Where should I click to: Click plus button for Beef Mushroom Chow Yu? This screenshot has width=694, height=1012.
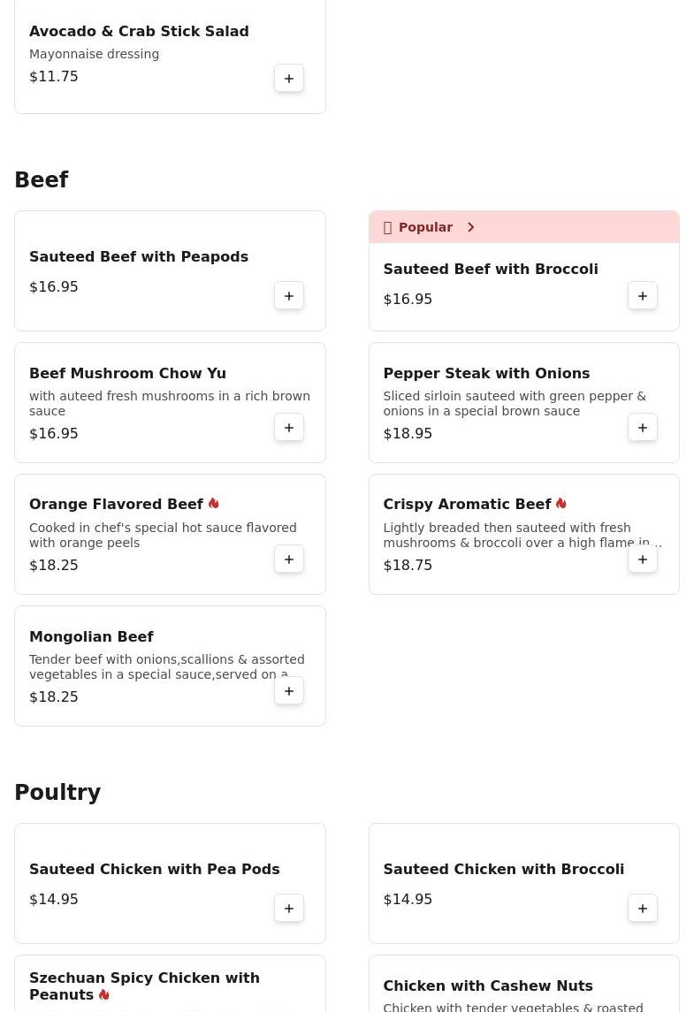point(289,428)
